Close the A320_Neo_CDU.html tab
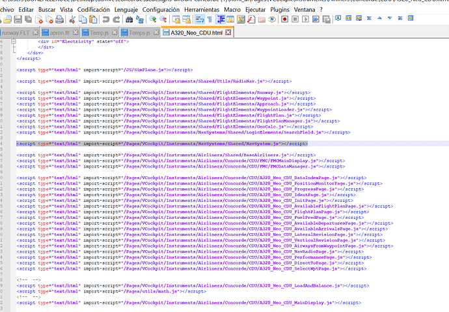 [228, 33]
